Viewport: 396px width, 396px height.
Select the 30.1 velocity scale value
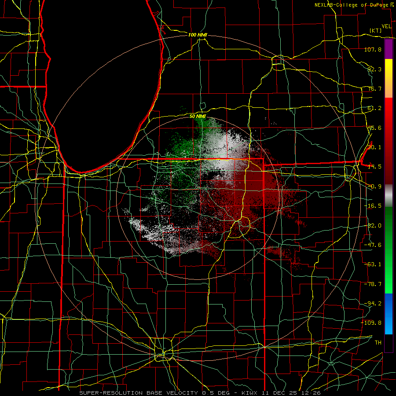(374, 147)
